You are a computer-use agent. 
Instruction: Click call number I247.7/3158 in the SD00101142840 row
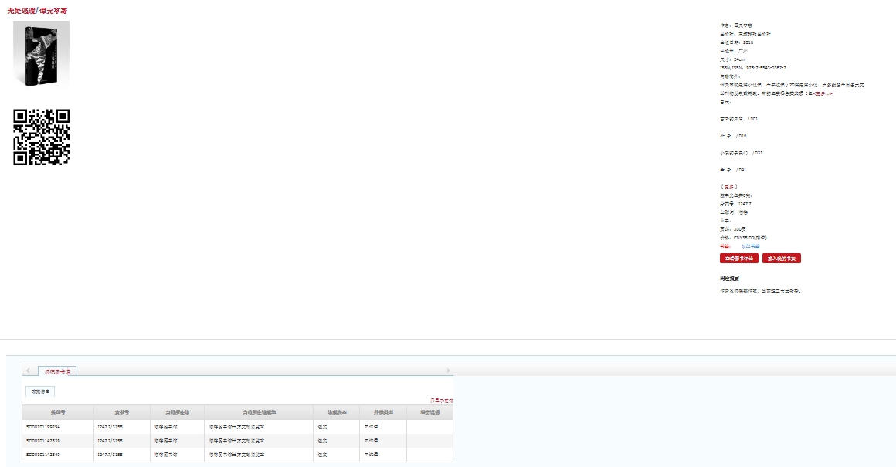pyautogui.click(x=110, y=455)
